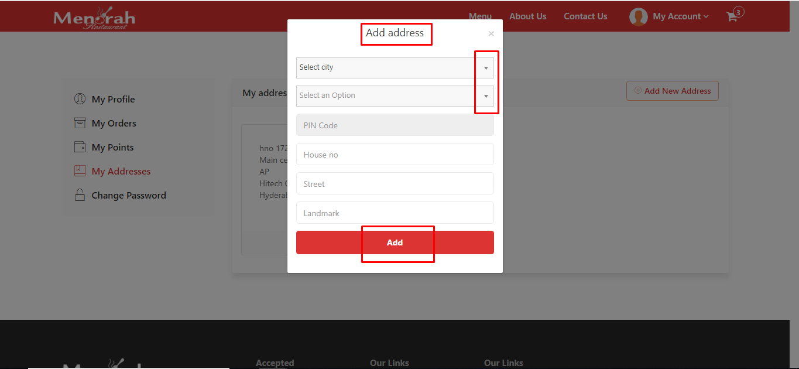799x369 pixels.
Task: Close the Add address dialog
Action: 491,34
